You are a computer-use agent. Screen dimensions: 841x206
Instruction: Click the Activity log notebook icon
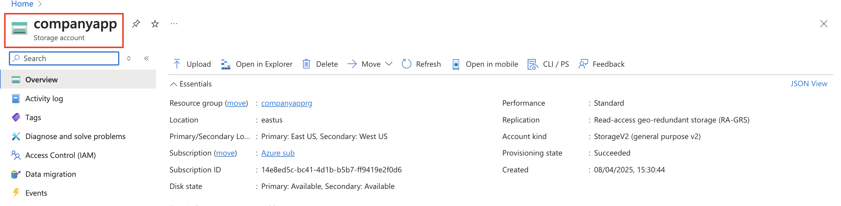click(x=16, y=99)
